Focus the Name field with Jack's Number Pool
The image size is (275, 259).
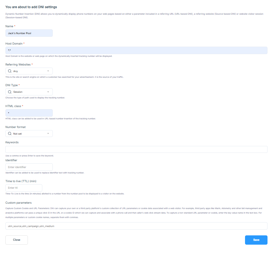click(x=29, y=33)
